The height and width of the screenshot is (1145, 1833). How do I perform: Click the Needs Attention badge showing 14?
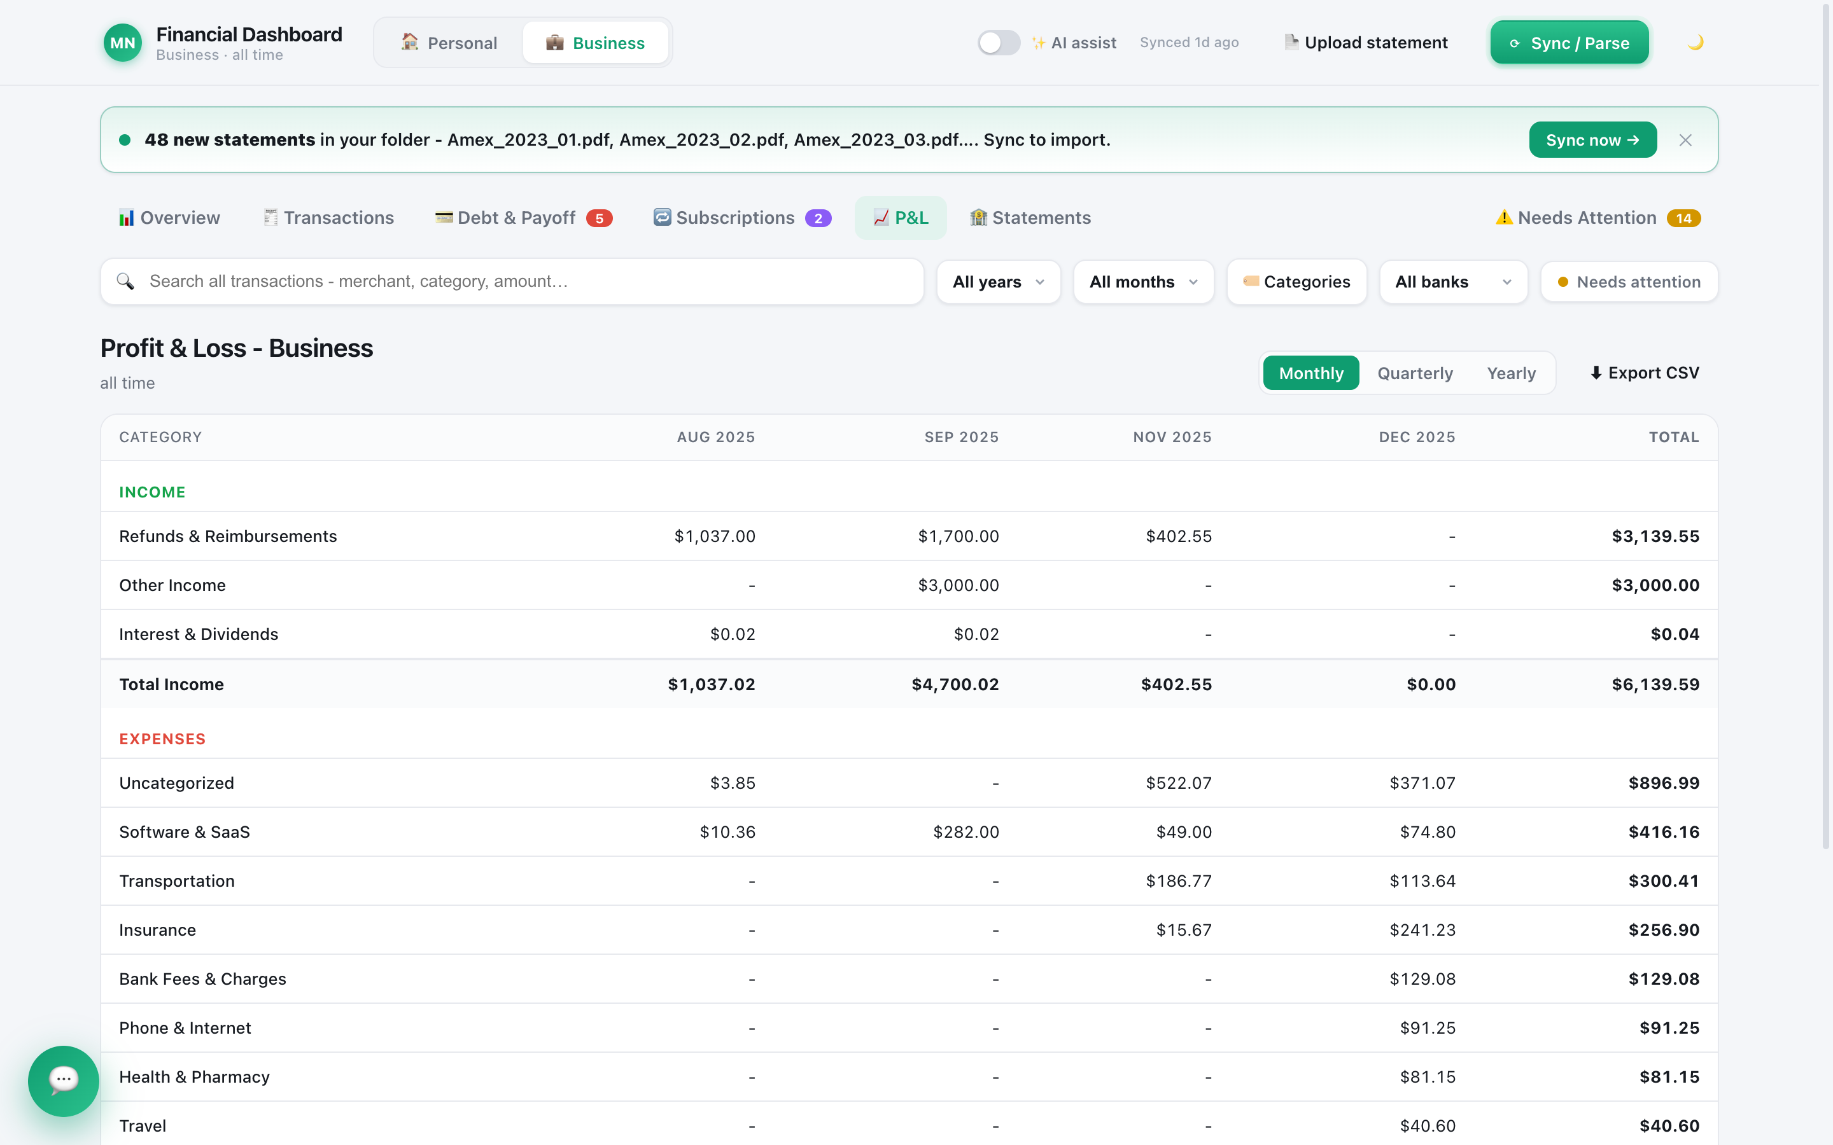tap(1684, 218)
